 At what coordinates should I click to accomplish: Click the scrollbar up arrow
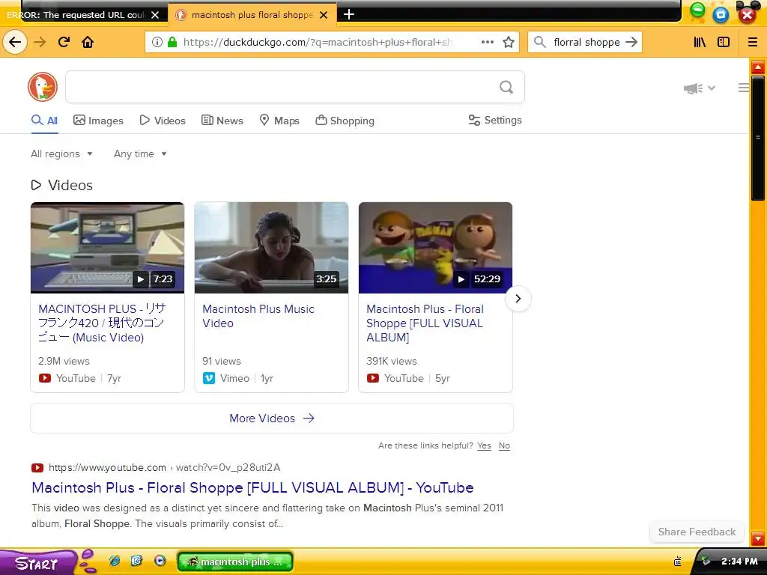[758, 67]
